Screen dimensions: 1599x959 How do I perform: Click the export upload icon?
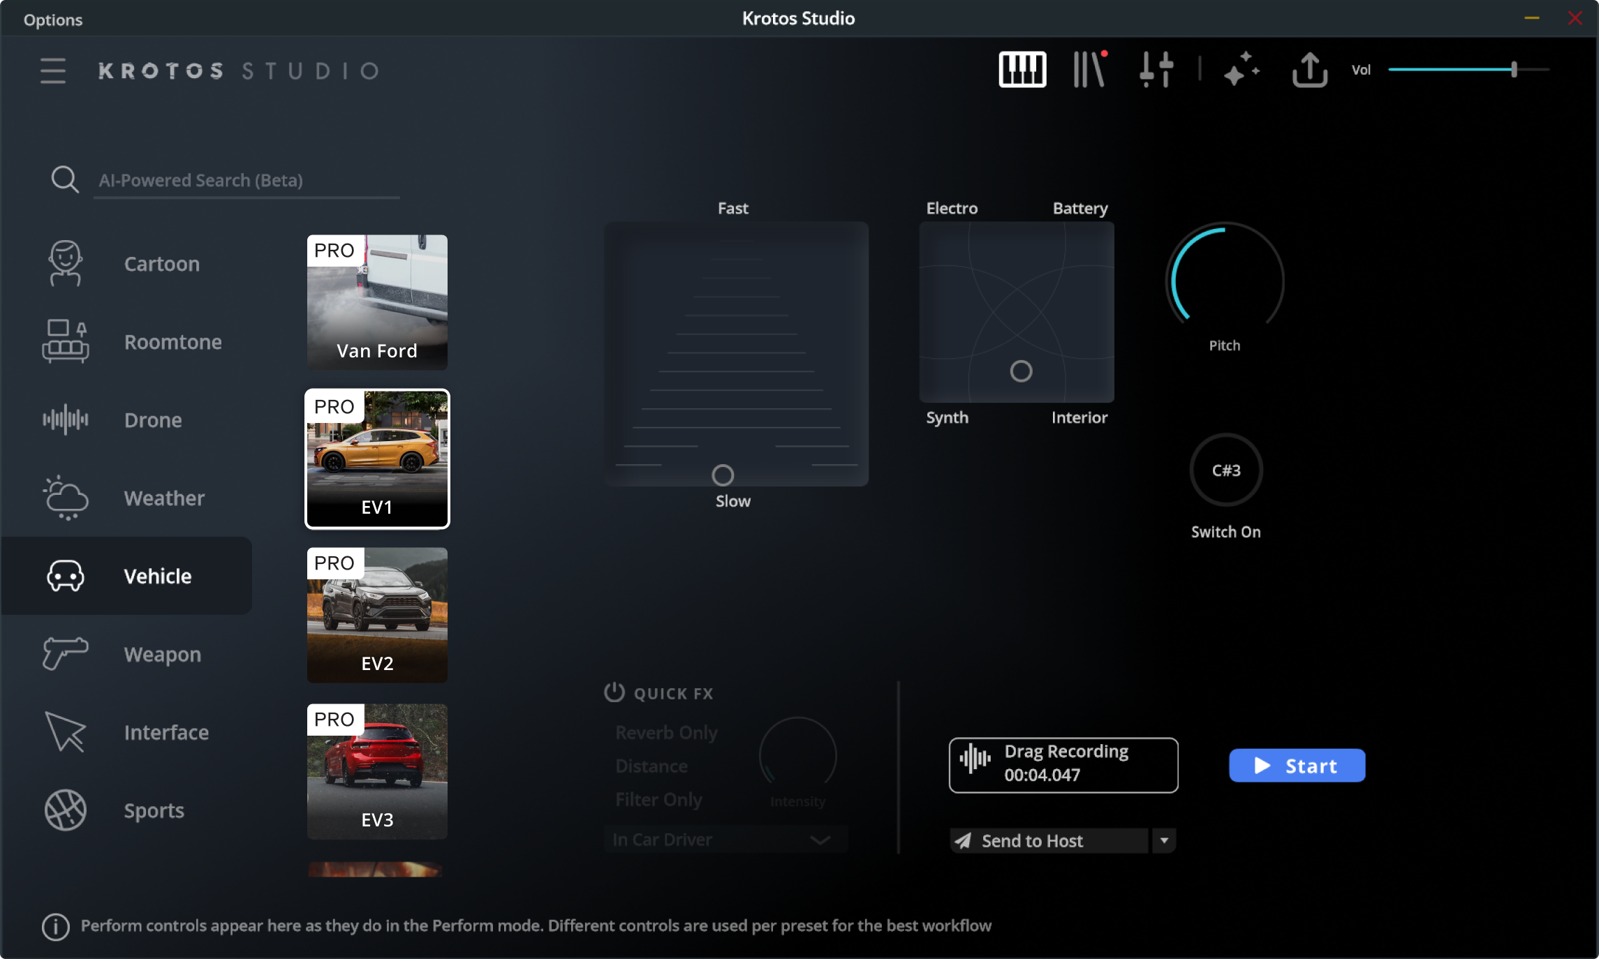coord(1309,69)
